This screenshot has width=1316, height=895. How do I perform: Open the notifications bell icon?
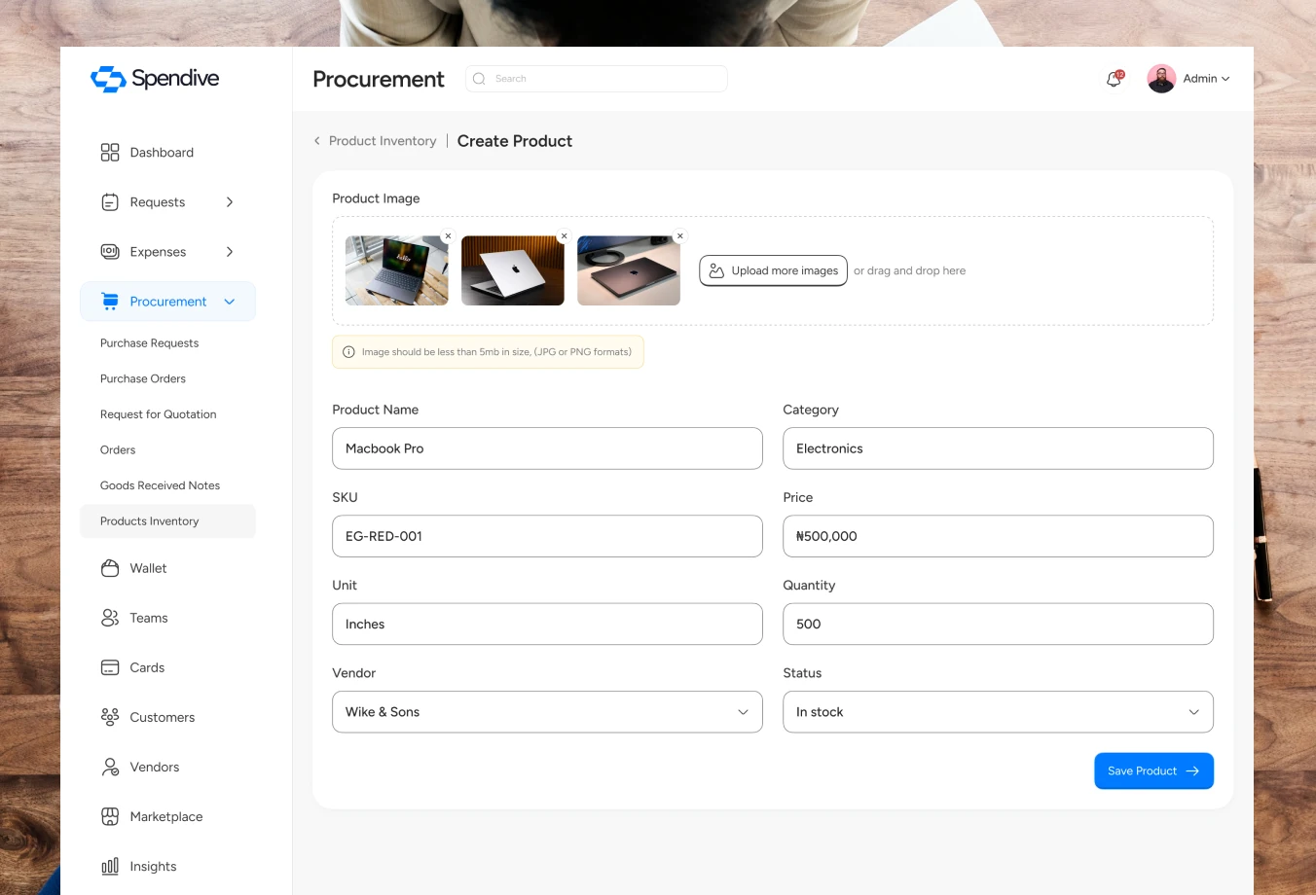click(1115, 79)
